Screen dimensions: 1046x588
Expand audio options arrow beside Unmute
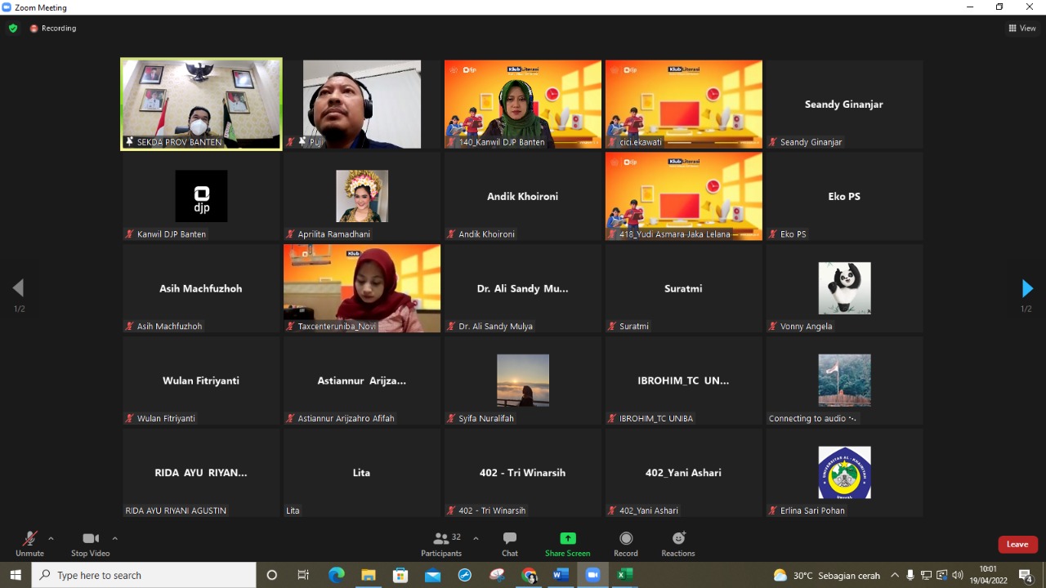51,538
